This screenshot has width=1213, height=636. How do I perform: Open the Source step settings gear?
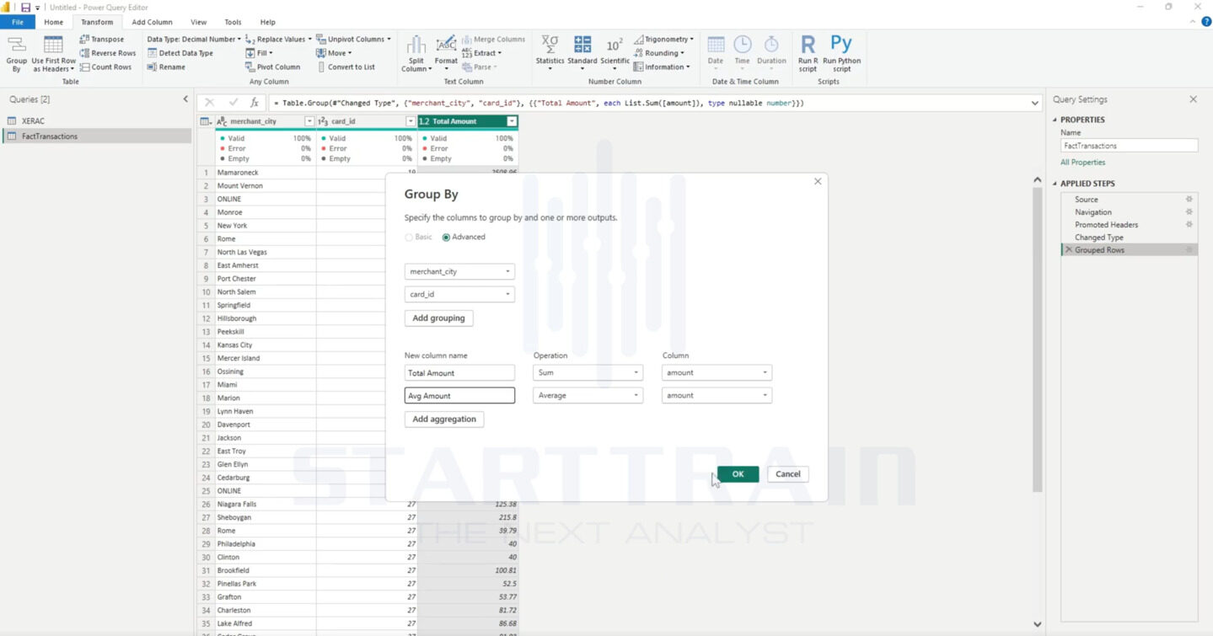coord(1189,200)
